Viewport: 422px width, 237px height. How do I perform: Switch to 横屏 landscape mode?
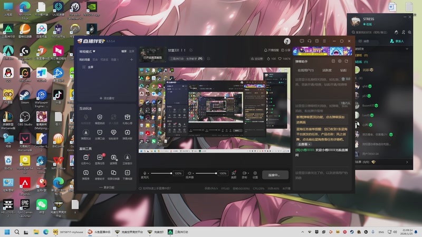coord(124,51)
